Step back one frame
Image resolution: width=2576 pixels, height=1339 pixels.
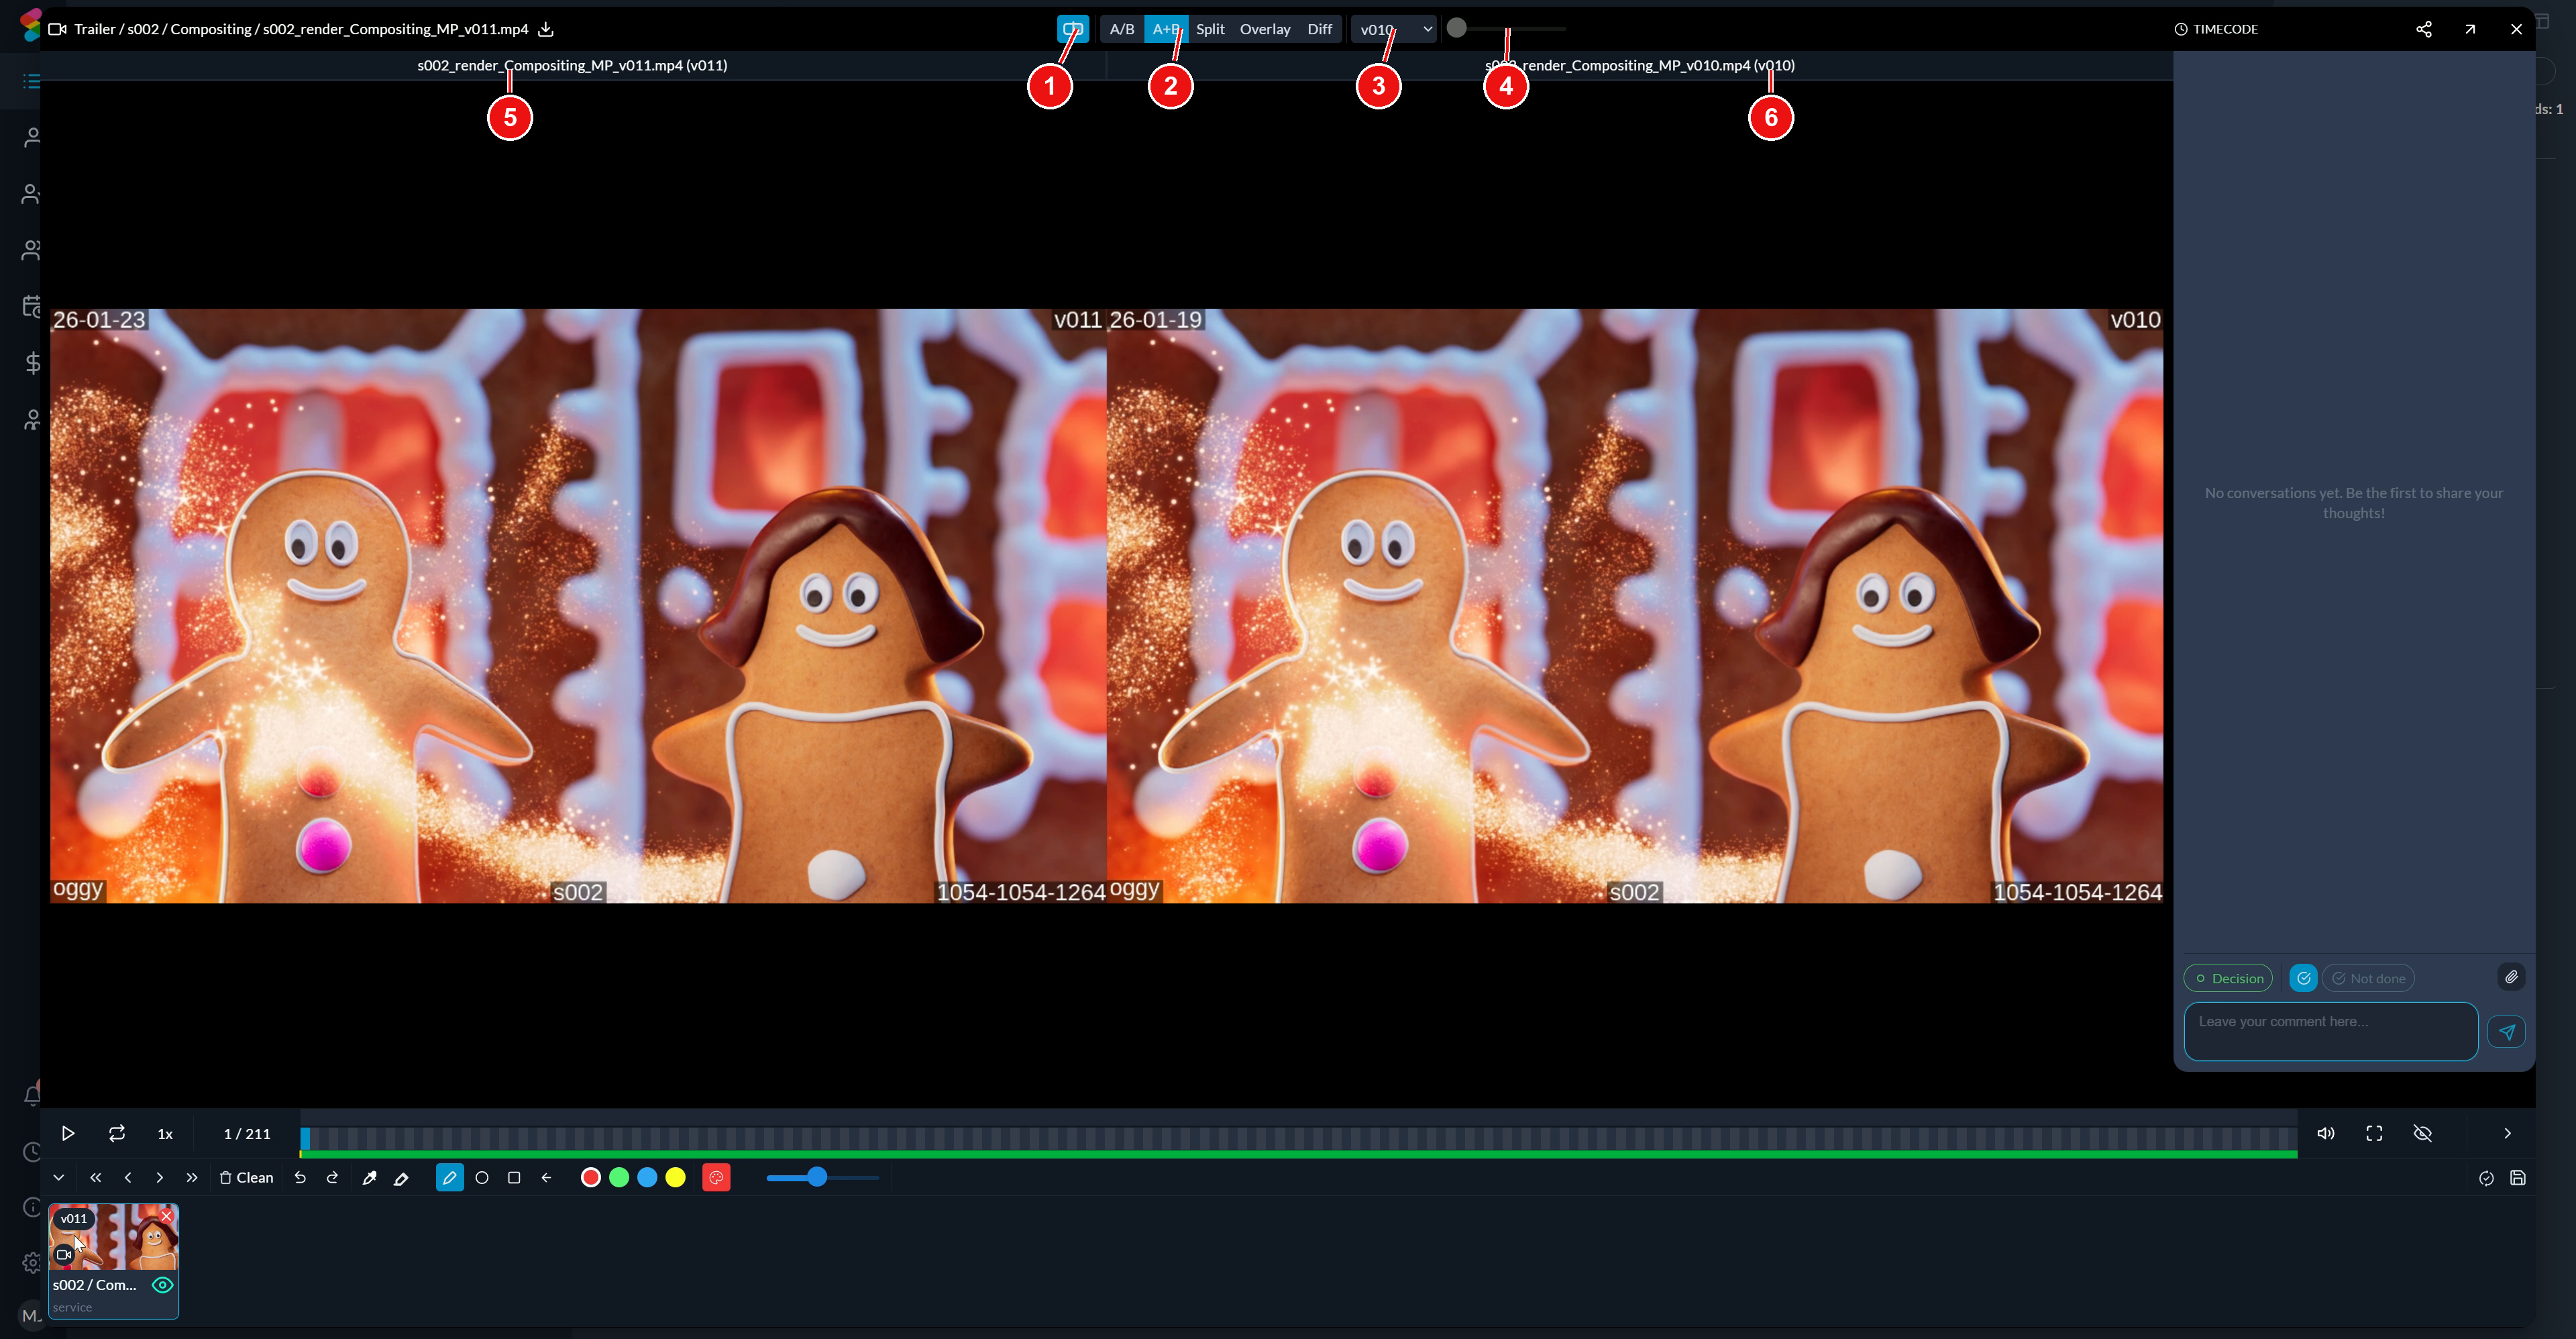click(x=128, y=1178)
